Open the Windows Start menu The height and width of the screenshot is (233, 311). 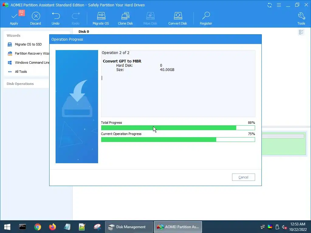pos(7,227)
